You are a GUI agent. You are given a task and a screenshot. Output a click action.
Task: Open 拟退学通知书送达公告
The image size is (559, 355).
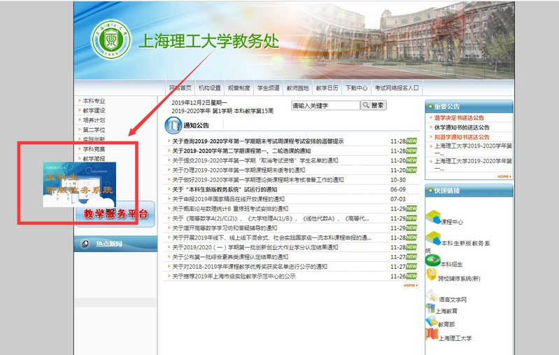(x=462, y=137)
